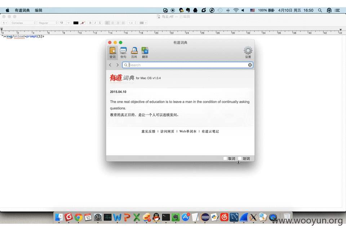Viewport: 346px width, 231px height.
Task: Center text in TextEdit
Action: 112,23
